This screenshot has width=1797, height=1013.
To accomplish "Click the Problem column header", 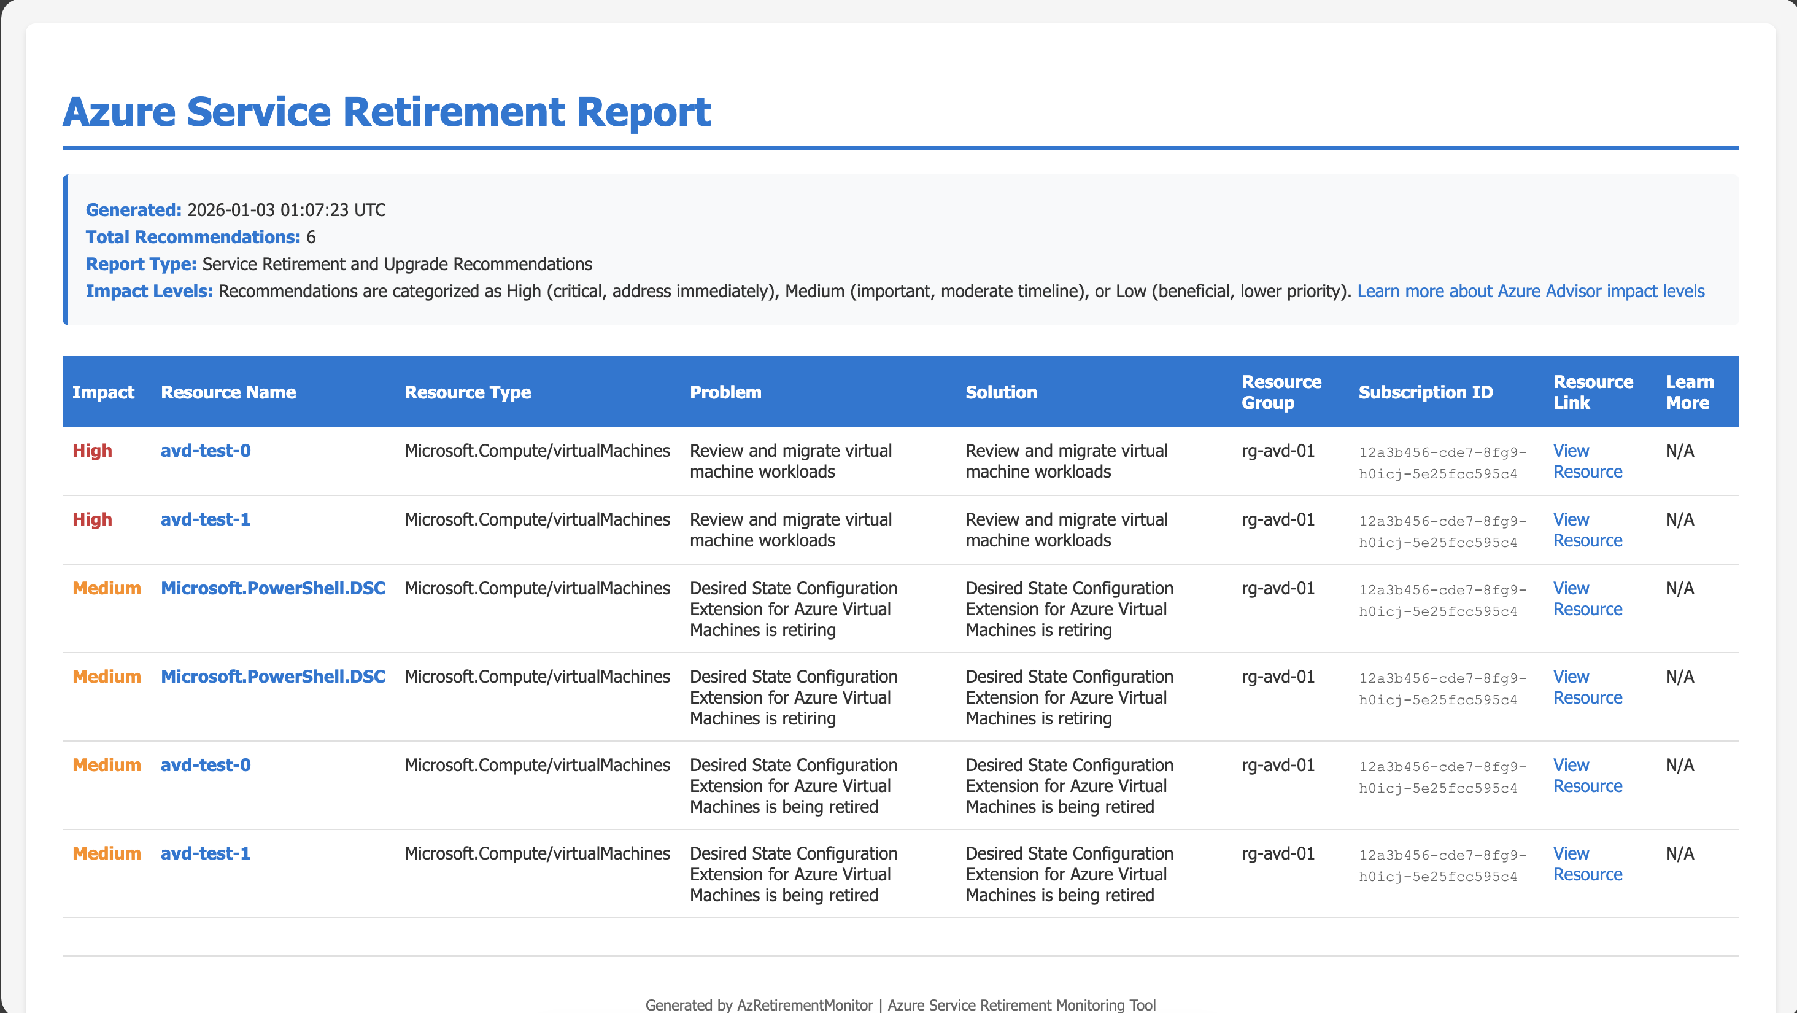I will point(725,392).
